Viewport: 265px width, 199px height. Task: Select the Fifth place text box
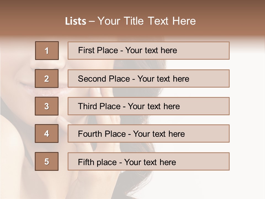[x=149, y=161]
